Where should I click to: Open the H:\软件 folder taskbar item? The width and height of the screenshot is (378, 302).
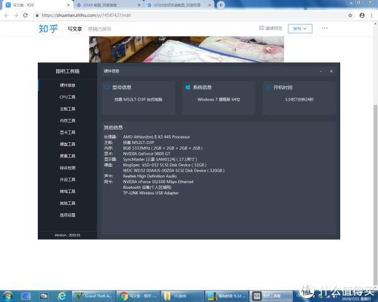pos(183,296)
